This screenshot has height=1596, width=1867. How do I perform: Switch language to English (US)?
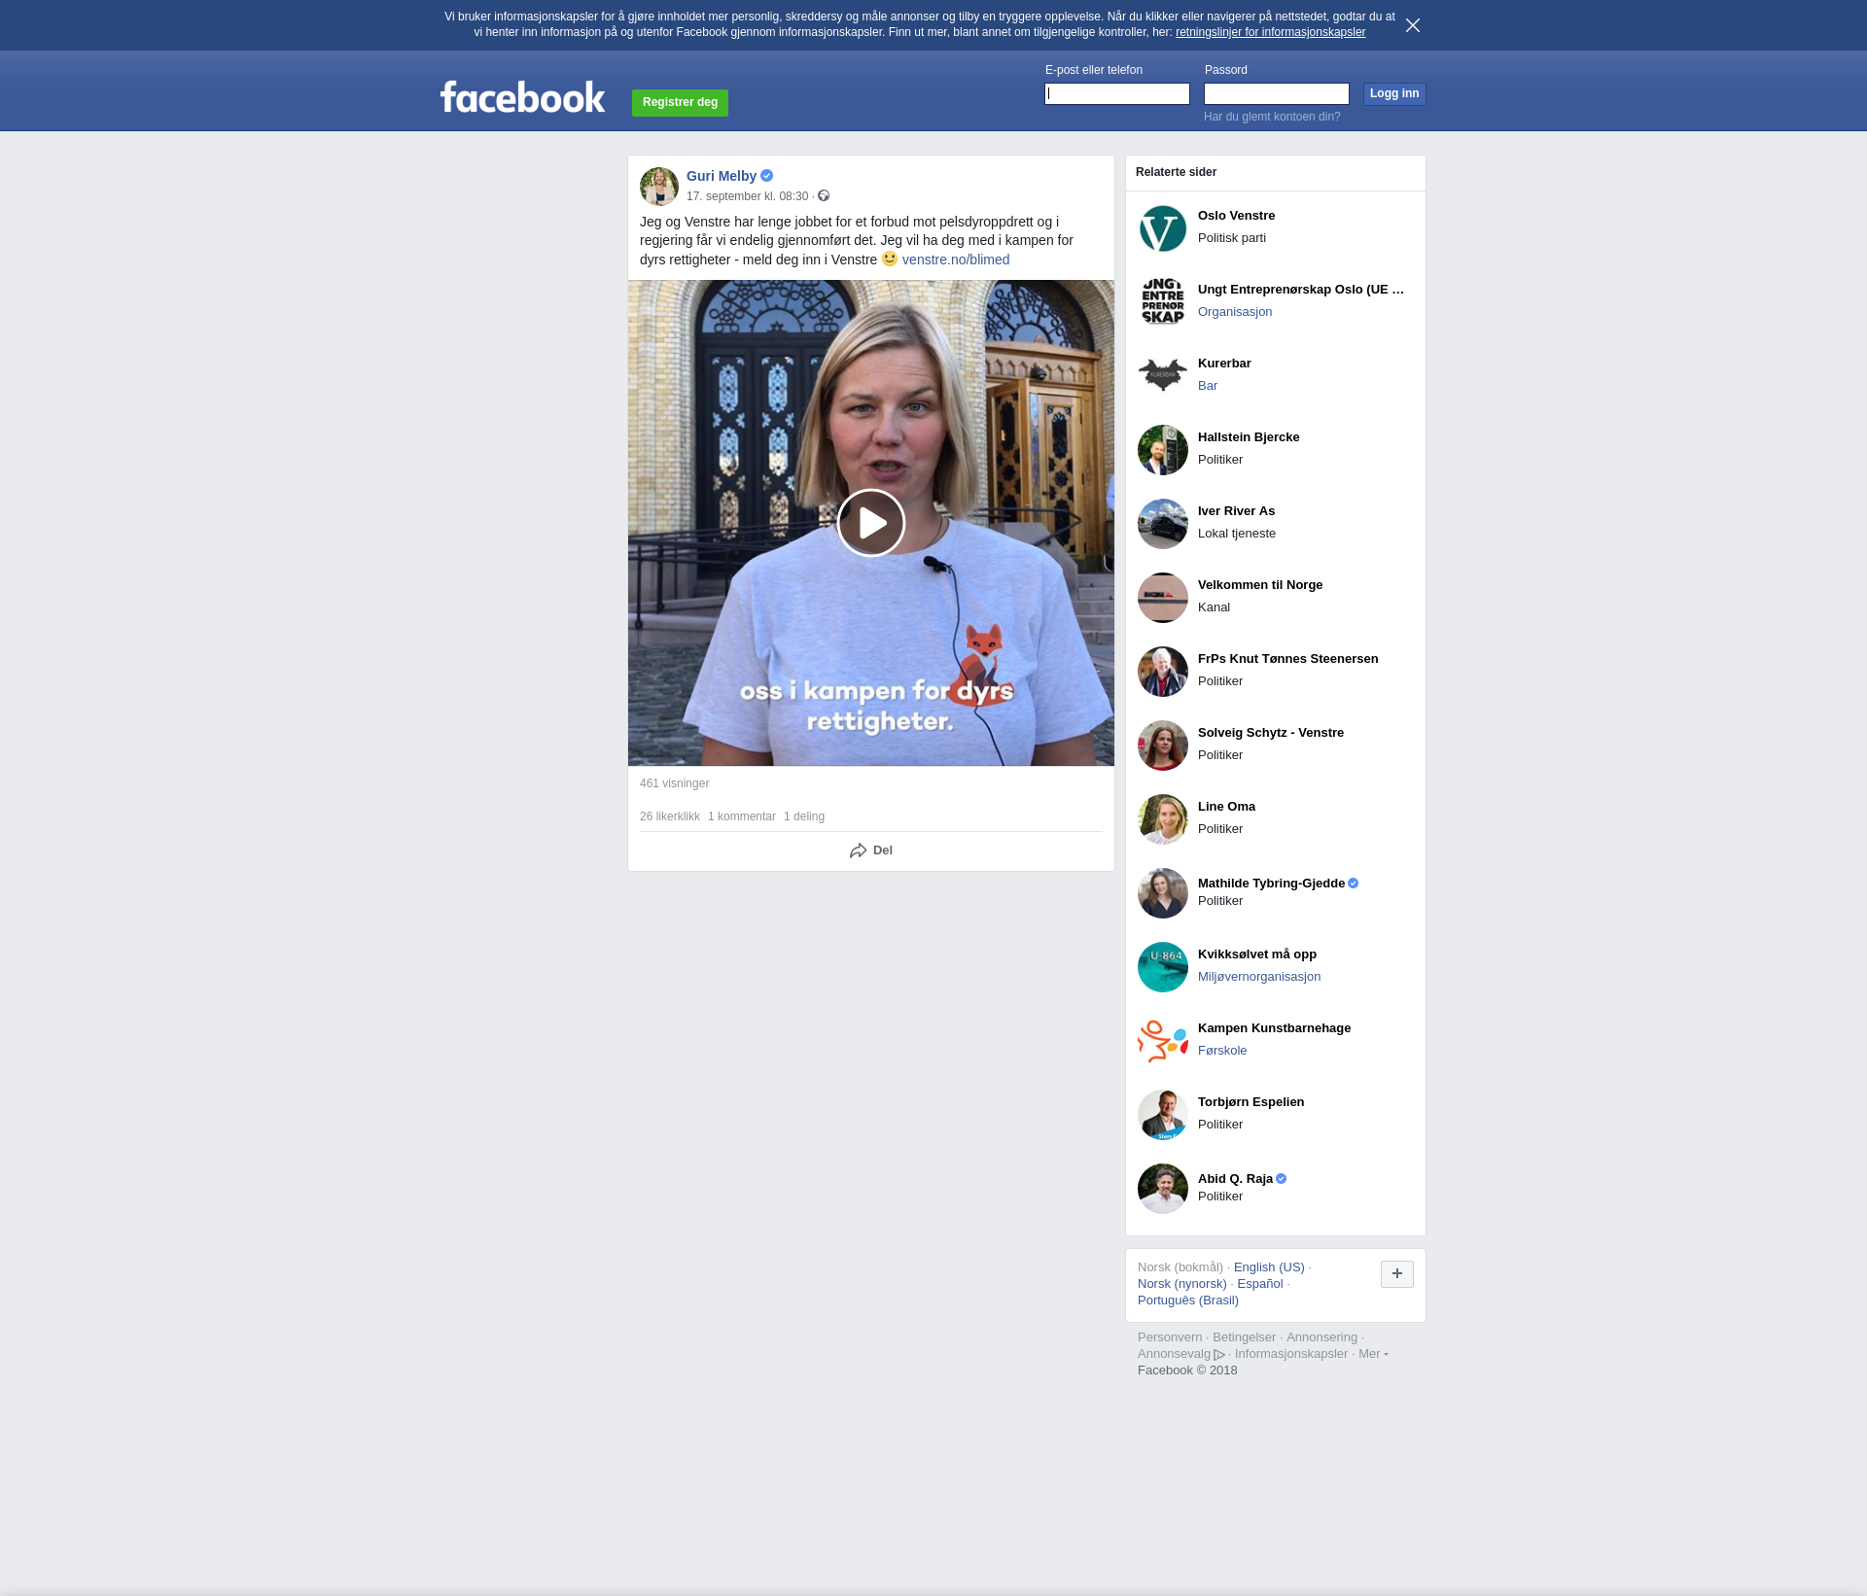tap(1268, 1267)
